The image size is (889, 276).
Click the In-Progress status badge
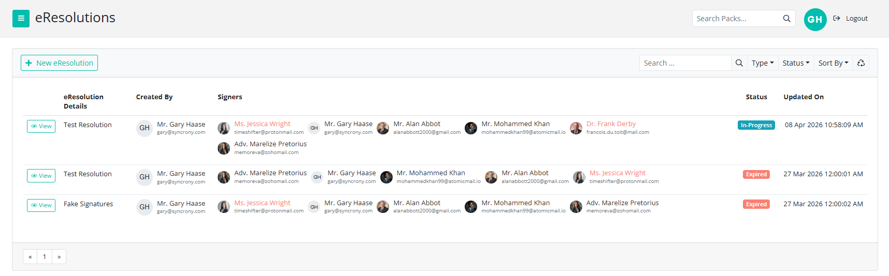point(756,125)
